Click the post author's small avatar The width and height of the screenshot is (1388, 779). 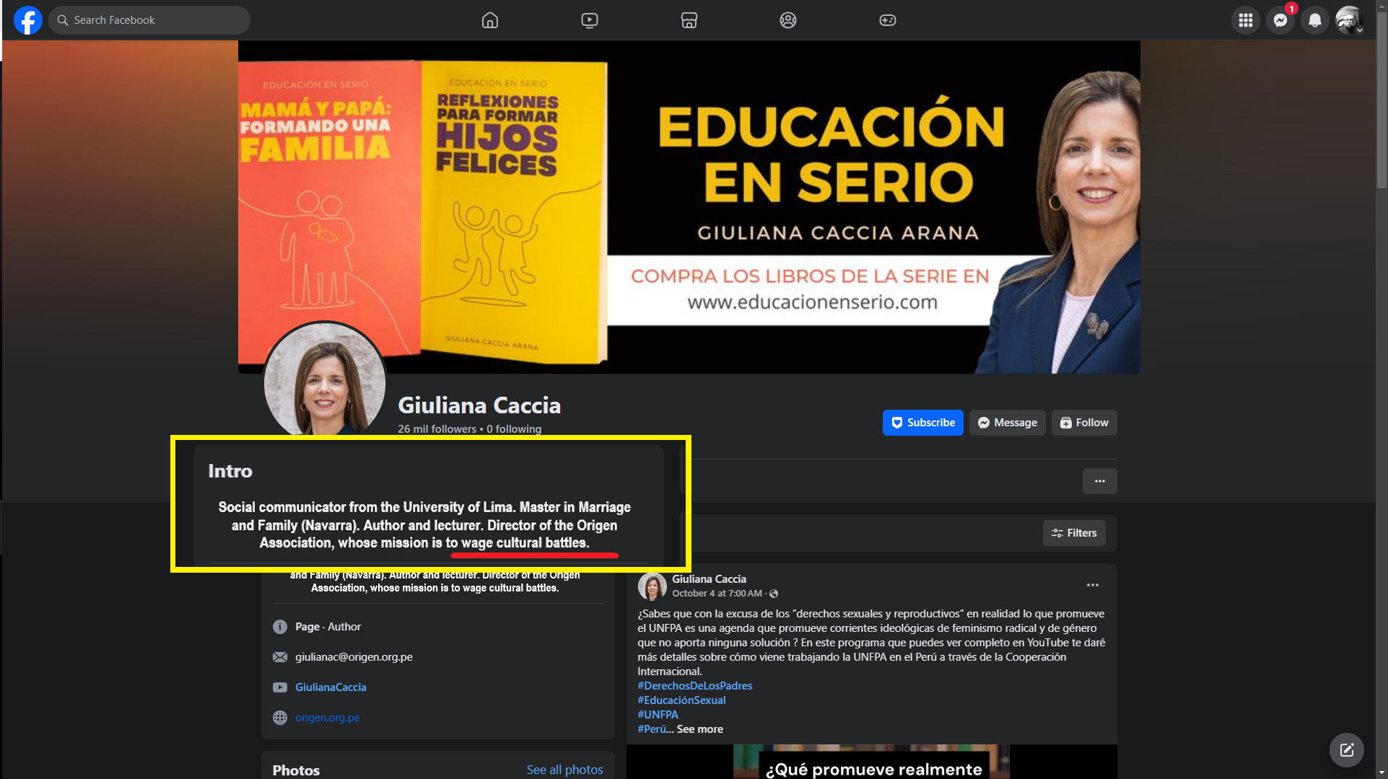point(652,586)
